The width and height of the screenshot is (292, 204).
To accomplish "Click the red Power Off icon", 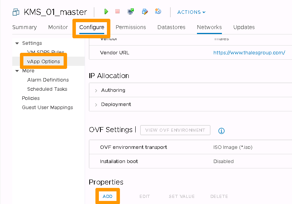I will tap(117, 12).
